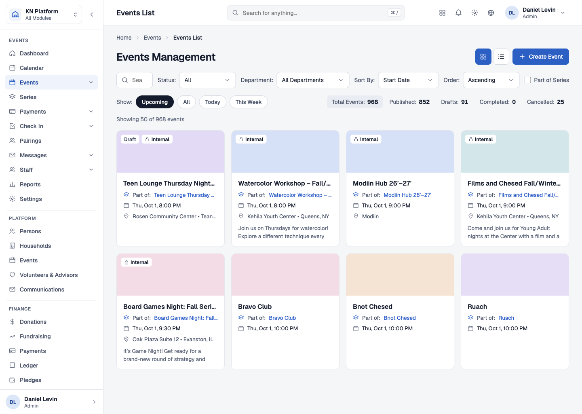Expand the KN Platform module switcher
Screen dimensions: 582x414
point(44,15)
